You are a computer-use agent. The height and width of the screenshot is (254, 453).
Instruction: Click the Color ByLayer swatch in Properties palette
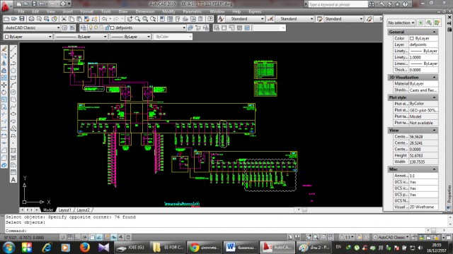[412, 38]
